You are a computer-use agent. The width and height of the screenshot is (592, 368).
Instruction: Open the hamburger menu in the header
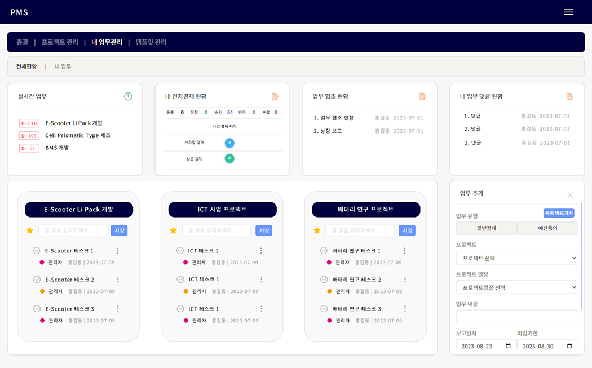click(x=568, y=12)
